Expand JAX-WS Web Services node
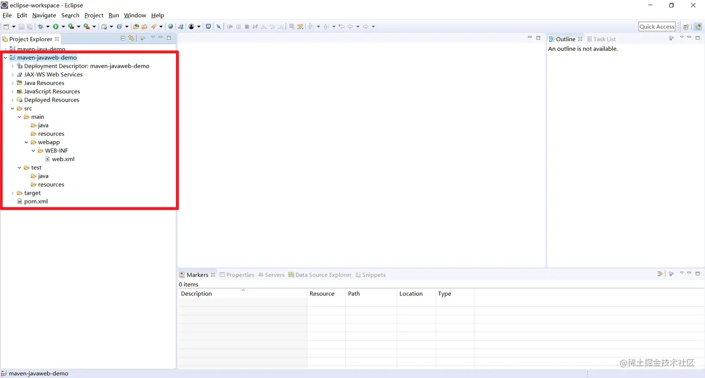This screenshot has height=378, width=705. pos(13,75)
